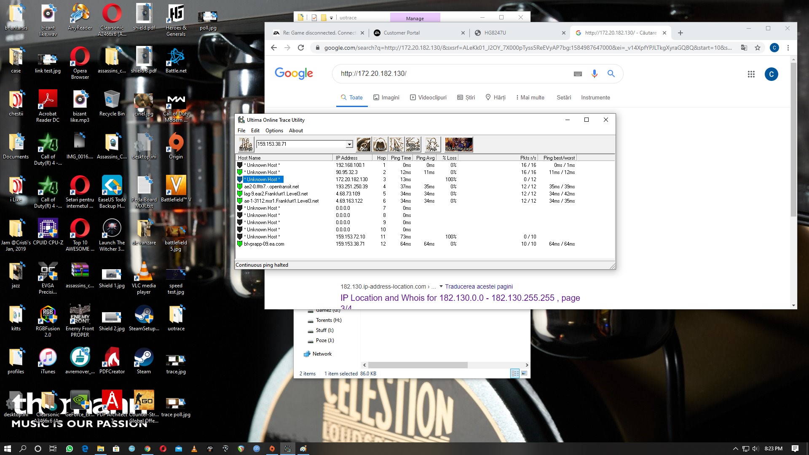
Task: Open the UO Home page button
Action: click(x=459, y=145)
